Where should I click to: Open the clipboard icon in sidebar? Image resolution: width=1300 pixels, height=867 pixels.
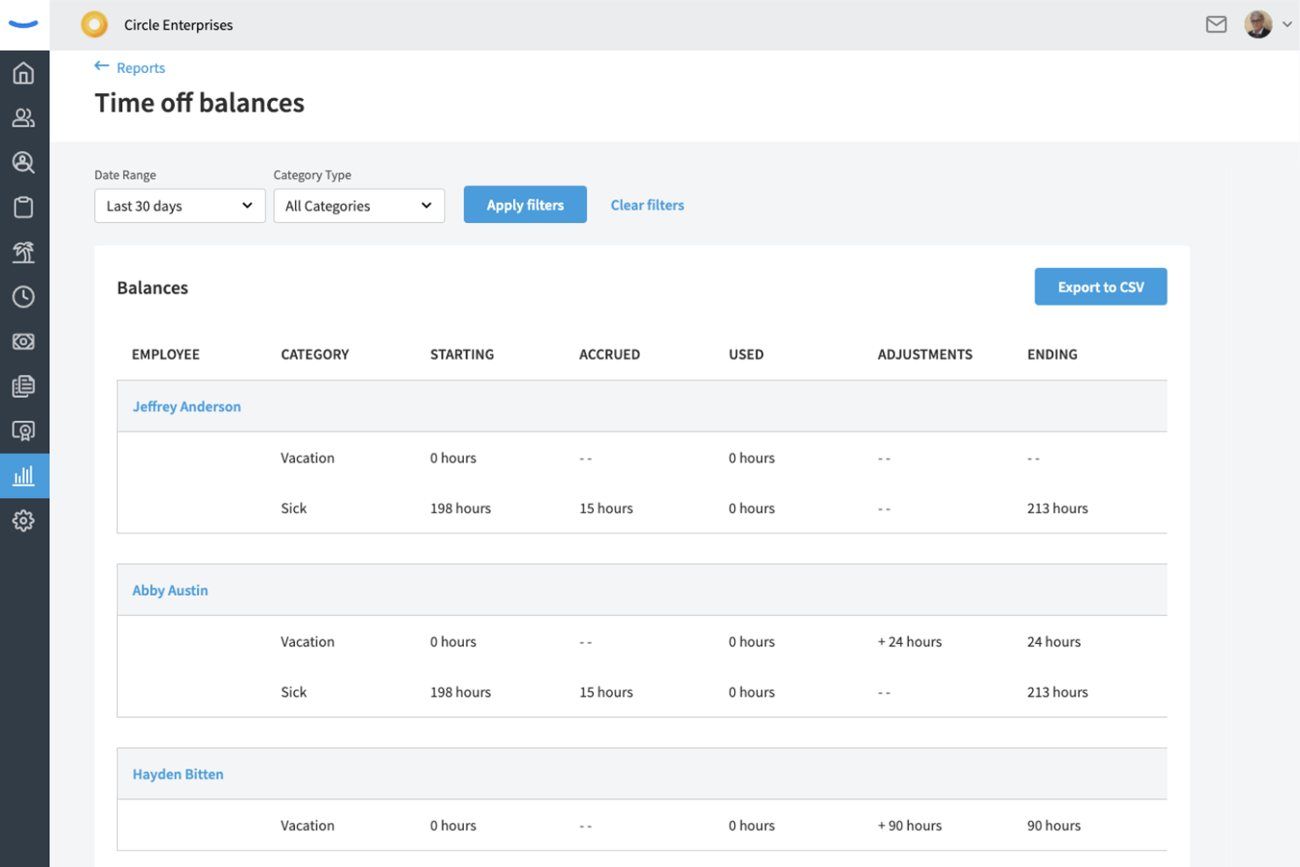point(24,207)
